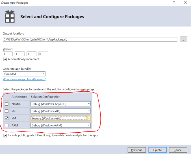
Task: Click the third version number field
Action: pos(31,54)
